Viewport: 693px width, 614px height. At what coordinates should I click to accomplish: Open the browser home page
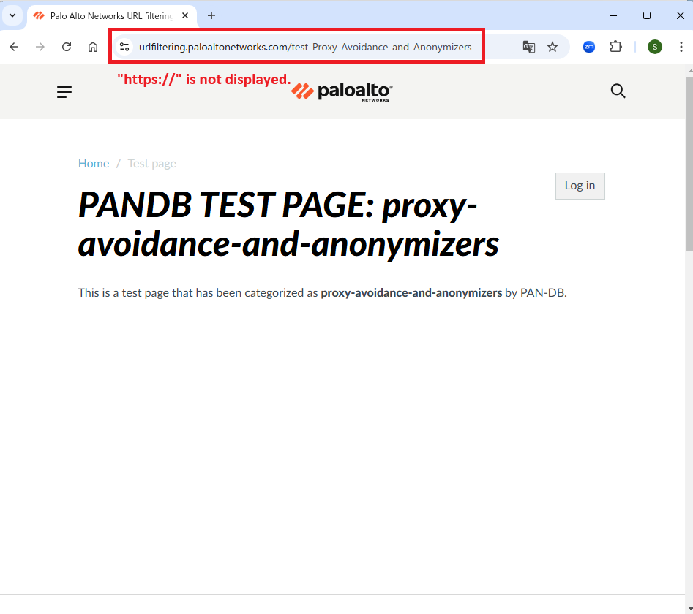93,47
